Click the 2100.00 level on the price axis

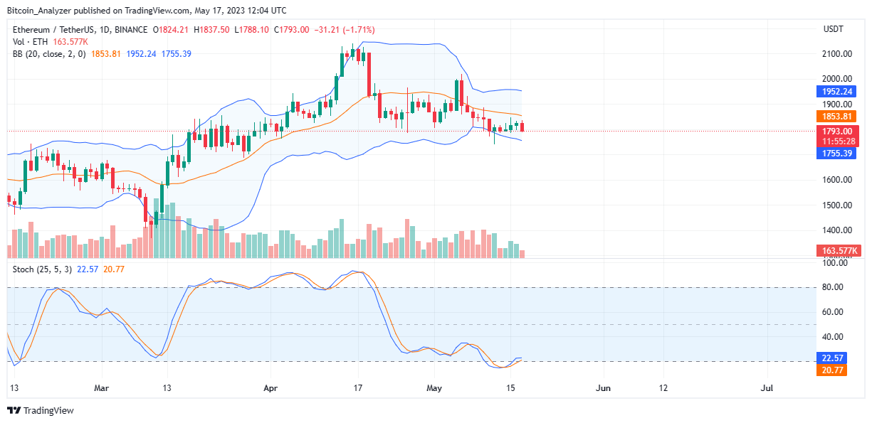point(837,54)
